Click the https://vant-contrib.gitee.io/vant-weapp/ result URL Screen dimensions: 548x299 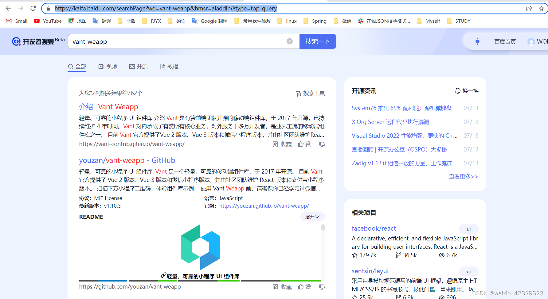pyautogui.click(x=132, y=144)
